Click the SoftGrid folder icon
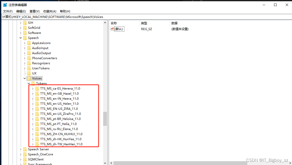Image resolution: width=292 pixels, height=165 pixels. pos(25,28)
